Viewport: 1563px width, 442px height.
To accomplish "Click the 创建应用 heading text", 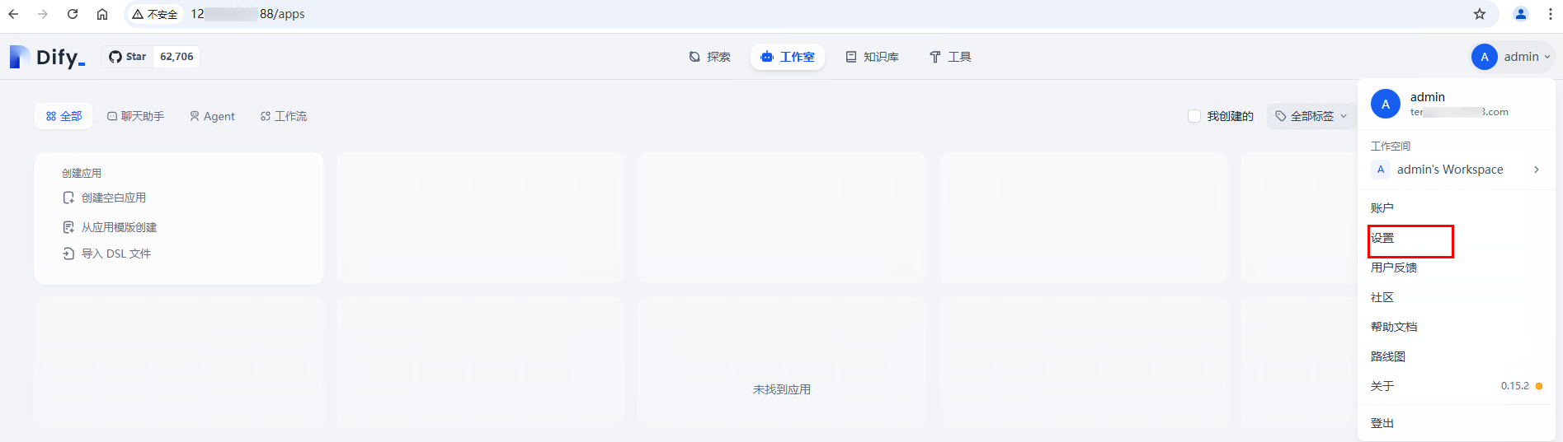I will coord(82,173).
